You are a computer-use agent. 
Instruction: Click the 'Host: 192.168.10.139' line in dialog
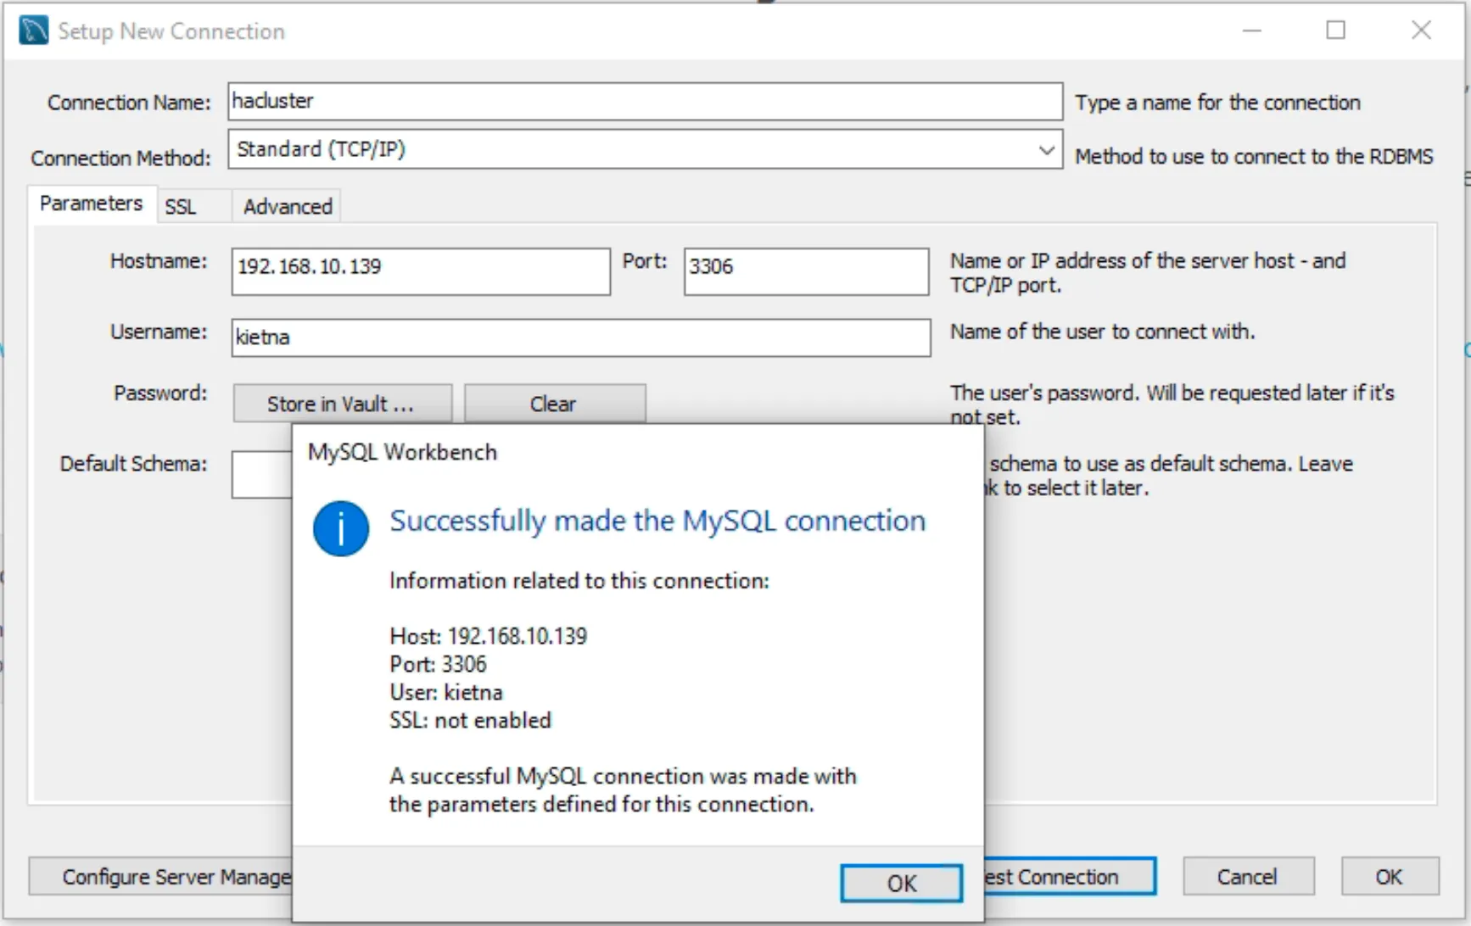click(488, 636)
